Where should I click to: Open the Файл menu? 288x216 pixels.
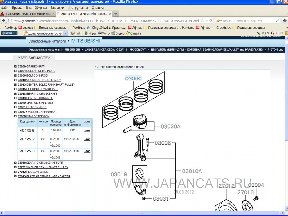pyautogui.click(x=4, y=8)
